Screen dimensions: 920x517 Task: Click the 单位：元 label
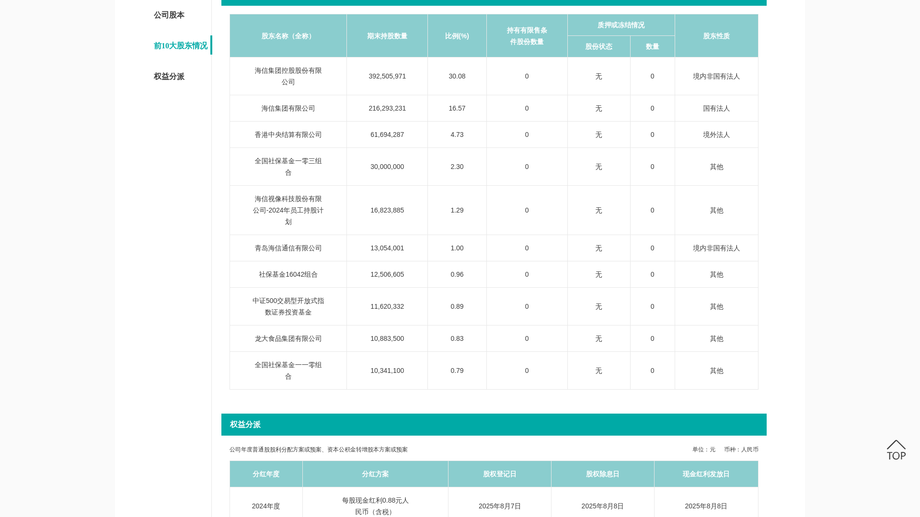704,450
